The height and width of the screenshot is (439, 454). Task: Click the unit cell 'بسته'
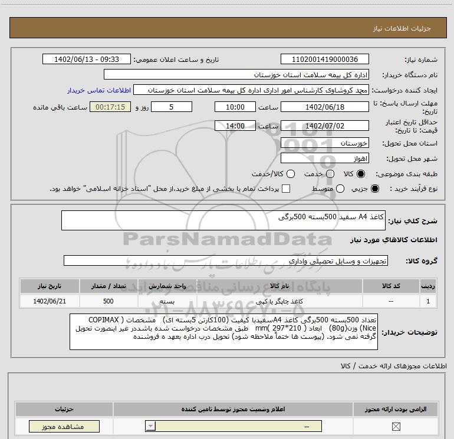tap(167, 301)
